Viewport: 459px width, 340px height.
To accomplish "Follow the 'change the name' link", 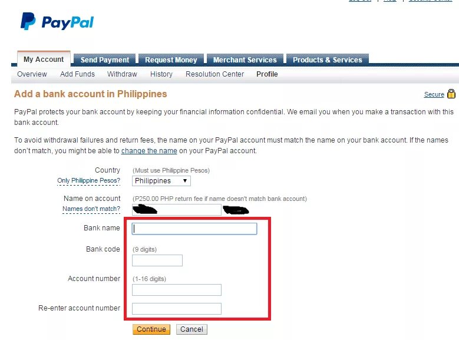I will coord(149,151).
